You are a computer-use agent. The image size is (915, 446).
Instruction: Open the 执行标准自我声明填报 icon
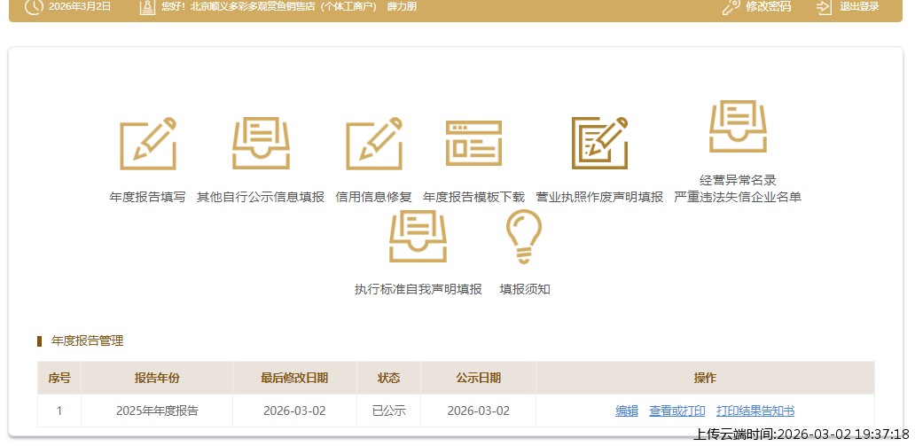[x=418, y=237]
